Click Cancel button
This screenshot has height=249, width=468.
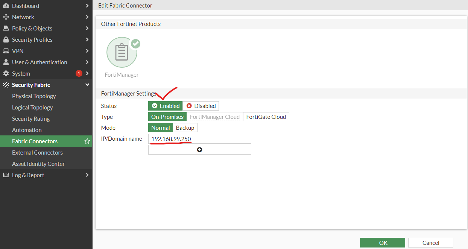(431, 243)
